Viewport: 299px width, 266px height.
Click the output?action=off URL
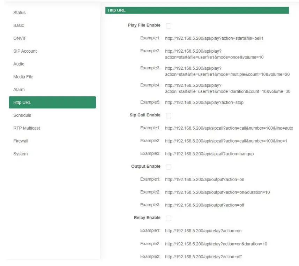[x=204, y=205]
